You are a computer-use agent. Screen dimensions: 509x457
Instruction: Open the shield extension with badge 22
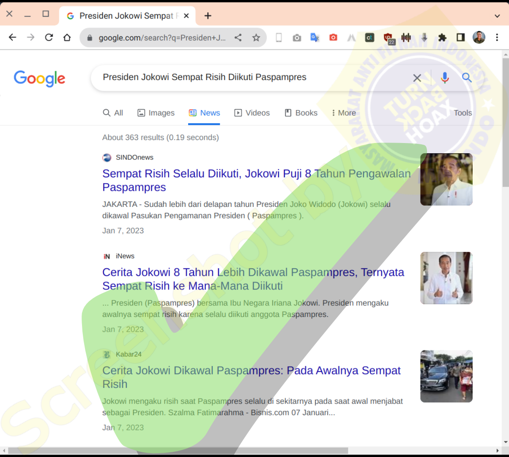(x=388, y=38)
